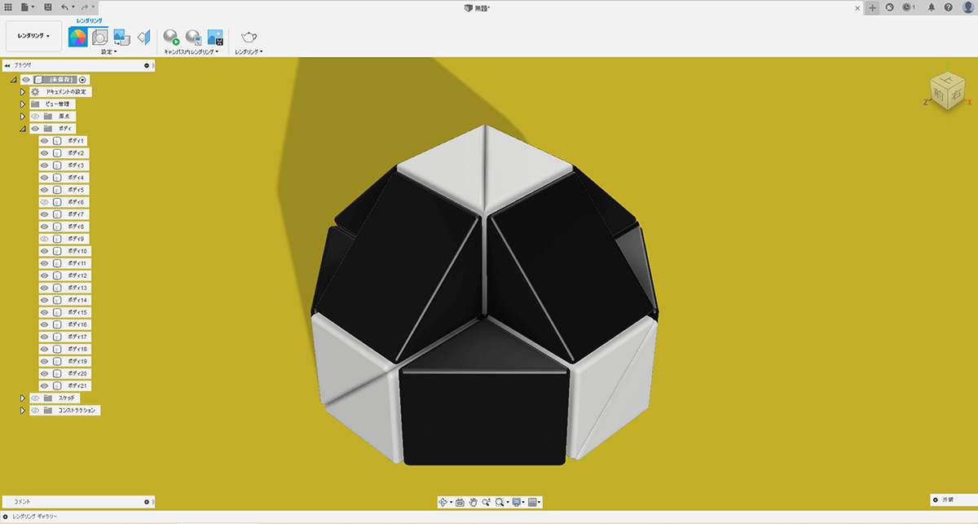Select the Texture Map Controls tool
Image resolution: width=978 pixels, height=524 pixels.
coord(143,37)
